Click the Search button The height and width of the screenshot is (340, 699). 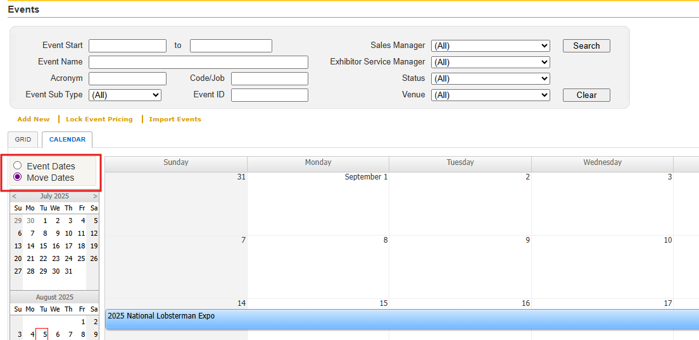[586, 46]
